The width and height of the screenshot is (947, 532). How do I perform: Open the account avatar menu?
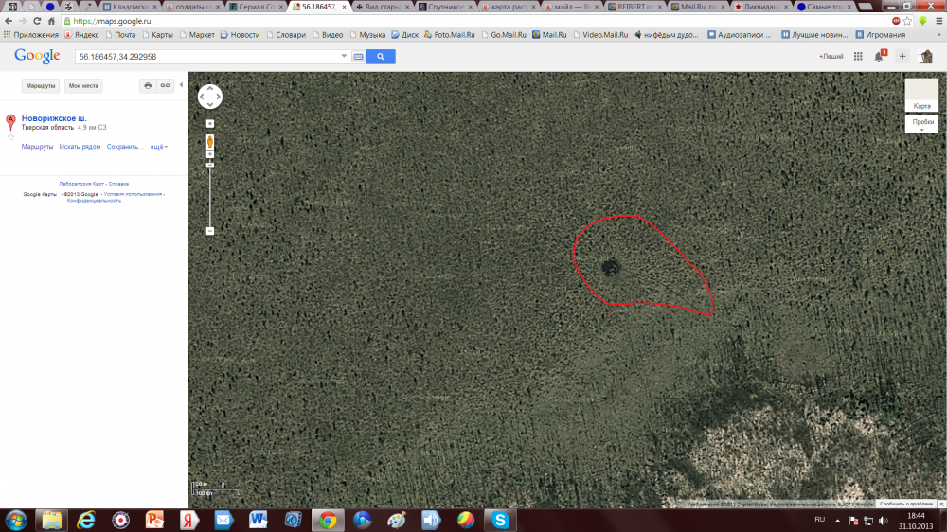(x=926, y=57)
